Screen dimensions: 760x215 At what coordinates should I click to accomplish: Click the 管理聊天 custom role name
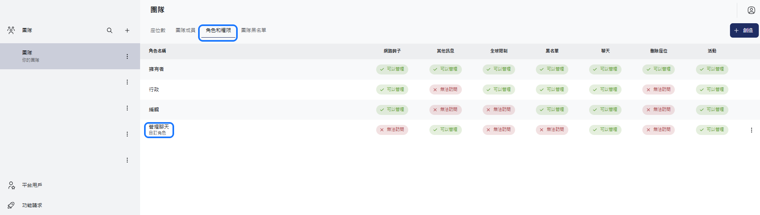[159, 127]
